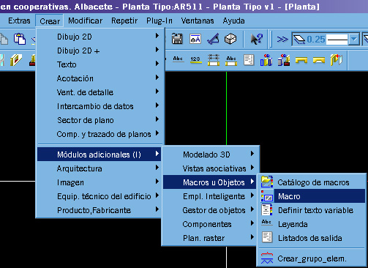Open Catálogo de macros entry
The width and height of the screenshot is (368, 268).
(312, 182)
